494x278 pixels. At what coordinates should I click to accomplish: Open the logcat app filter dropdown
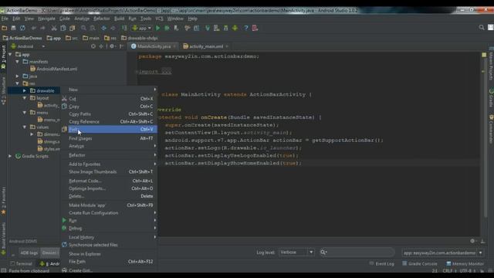(442, 253)
